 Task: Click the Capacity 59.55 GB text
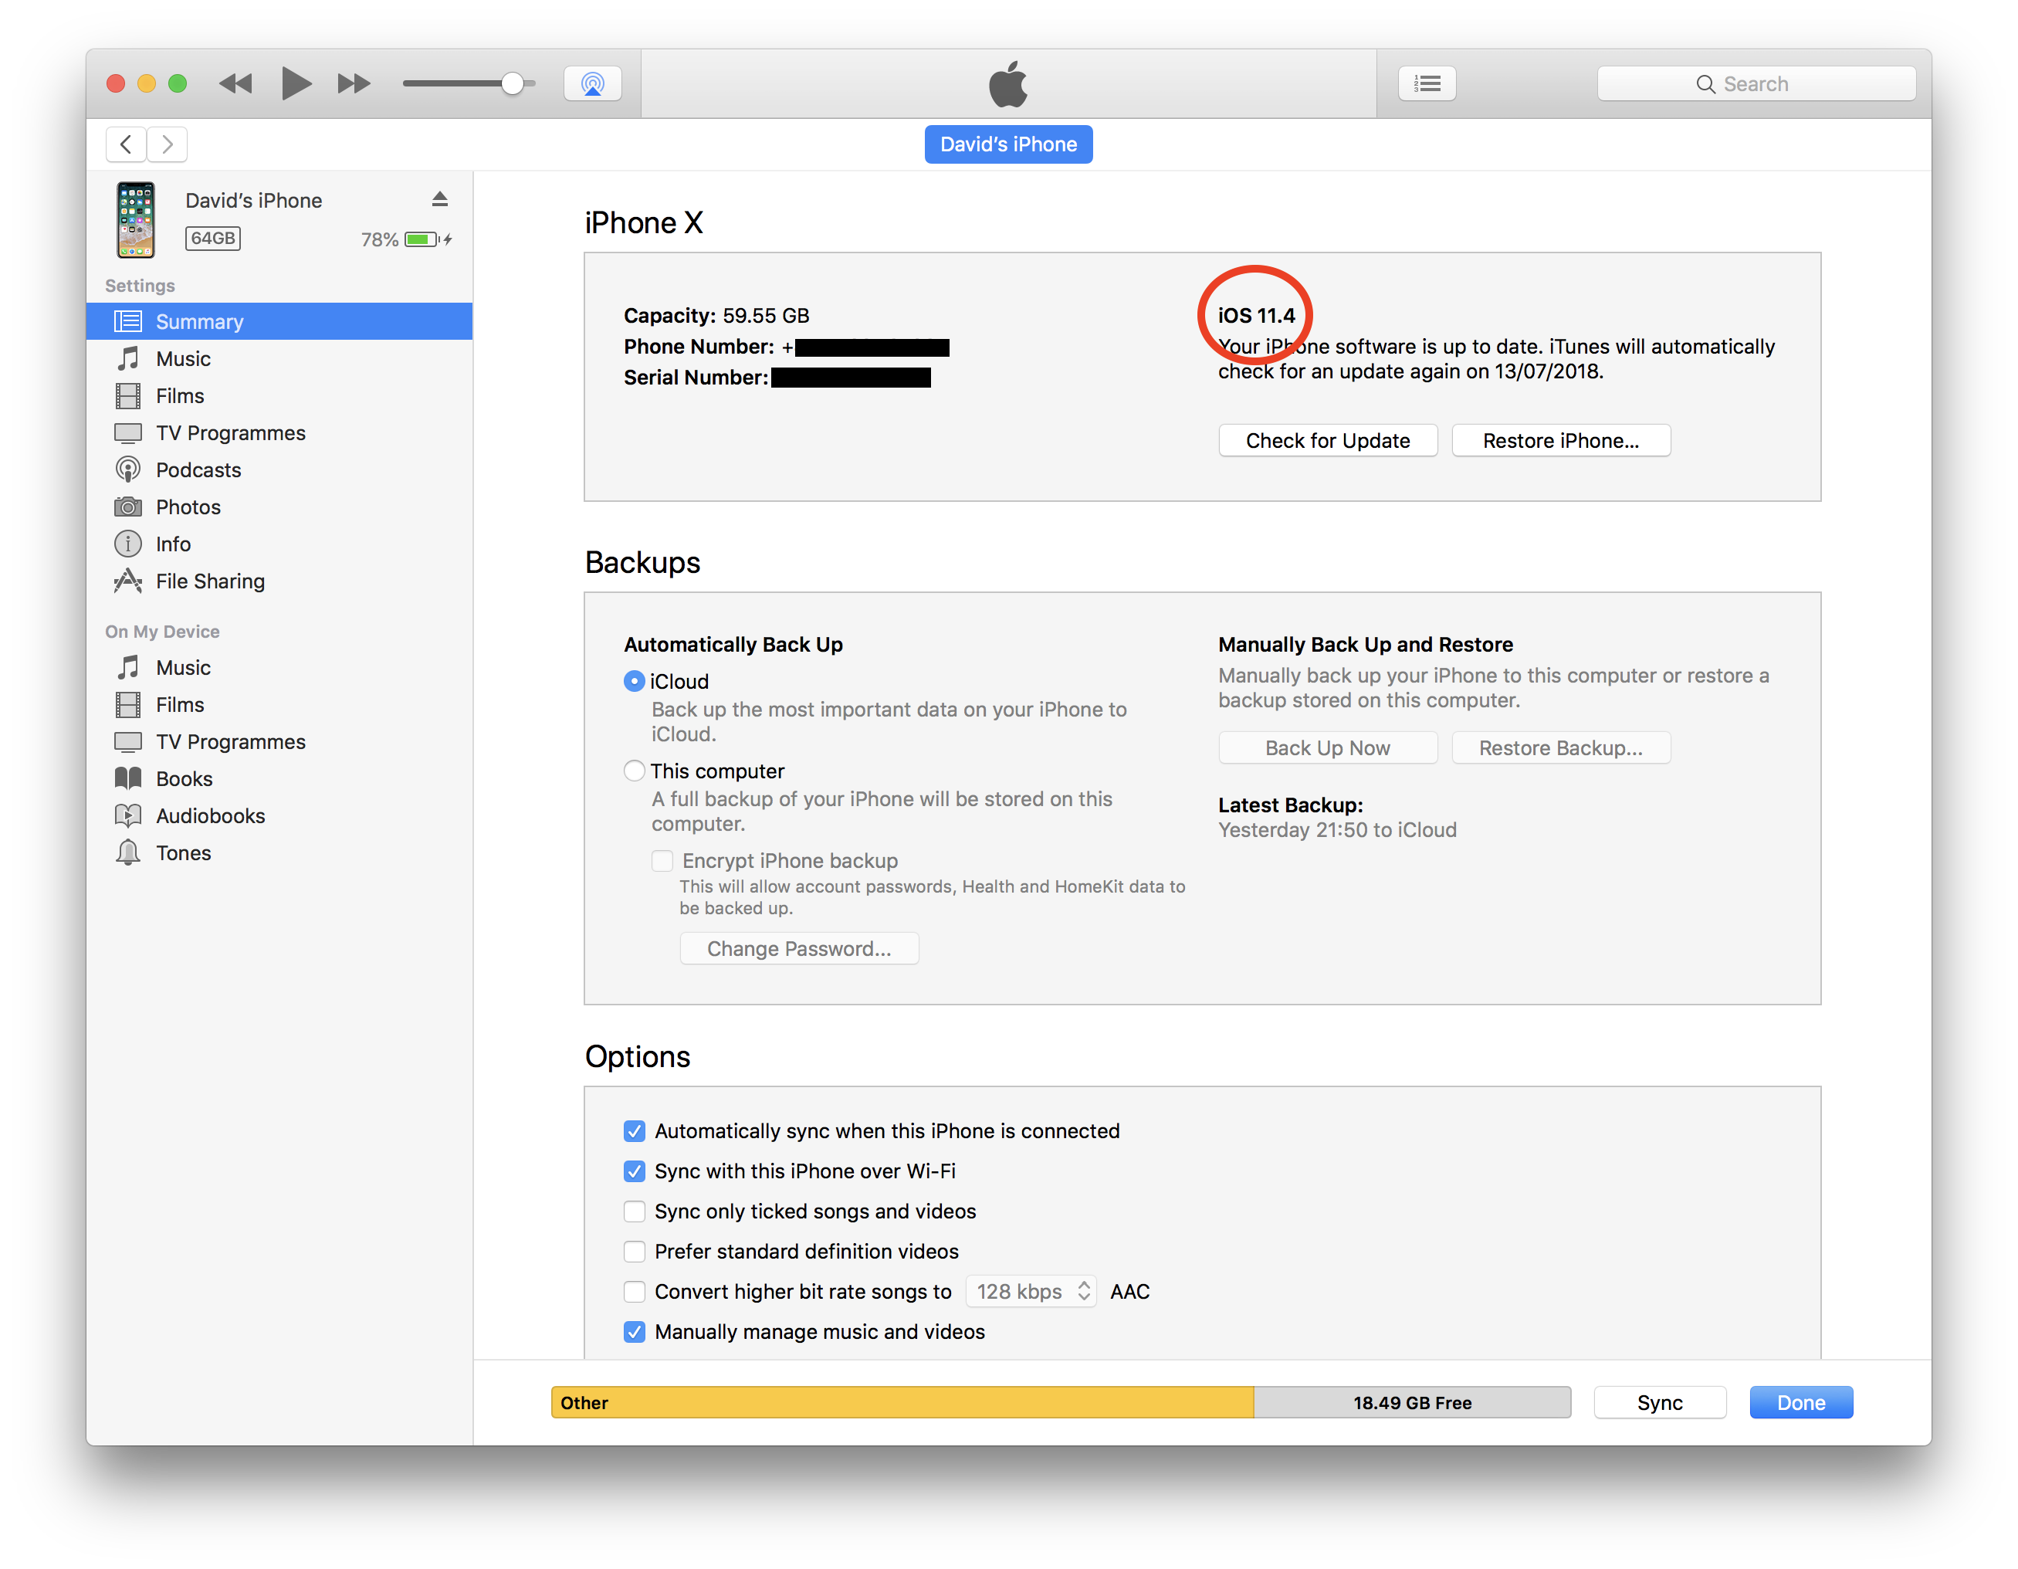coord(716,315)
